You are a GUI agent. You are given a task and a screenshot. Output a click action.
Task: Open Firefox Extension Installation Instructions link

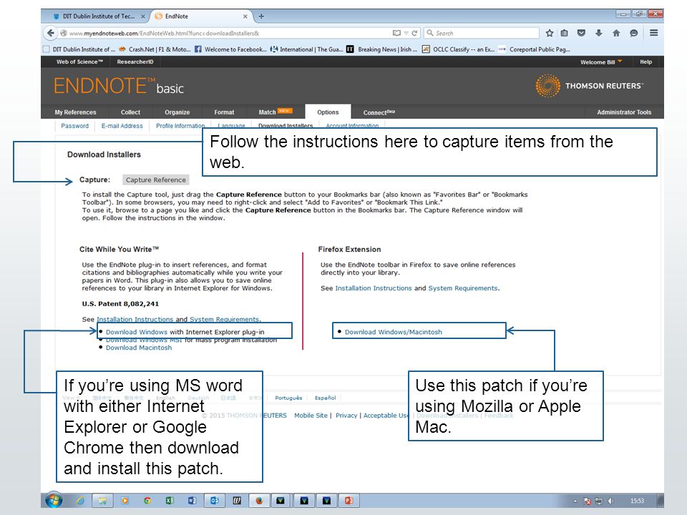coord(374,288)
